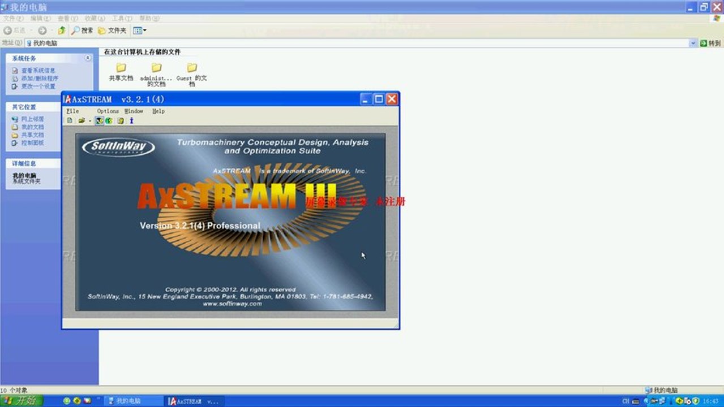Open the Views dropdown in Explorer toolbar
Screen dimensions: 724x407
pyautogui.click(x=140, y=31)
